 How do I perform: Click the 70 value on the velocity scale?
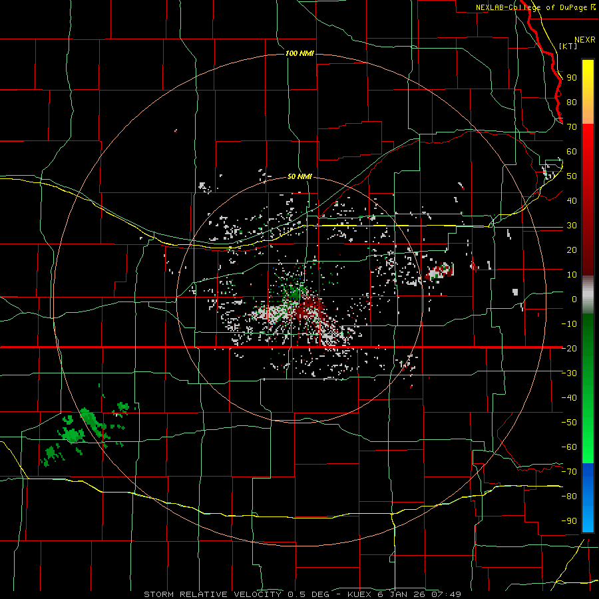point(572,127)
